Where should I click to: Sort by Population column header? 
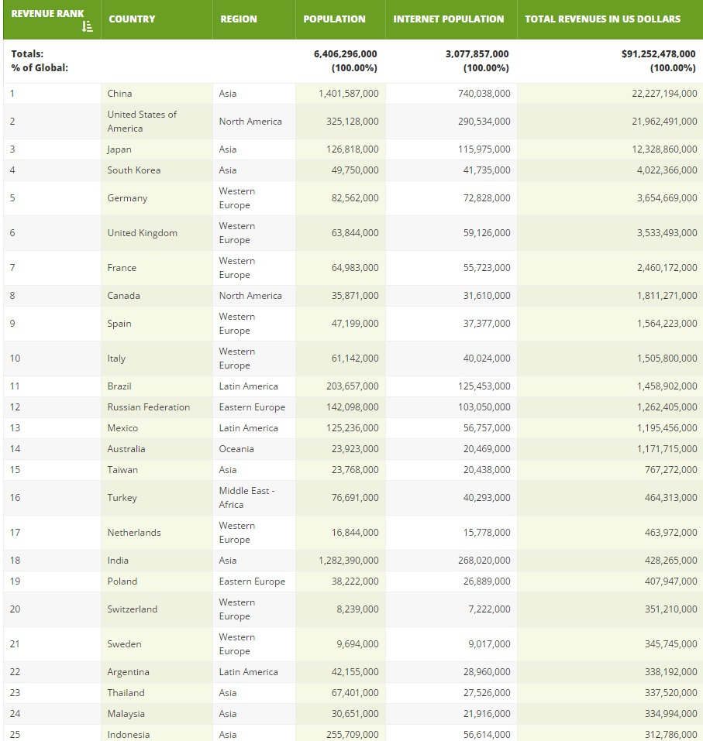pos(334,19)
